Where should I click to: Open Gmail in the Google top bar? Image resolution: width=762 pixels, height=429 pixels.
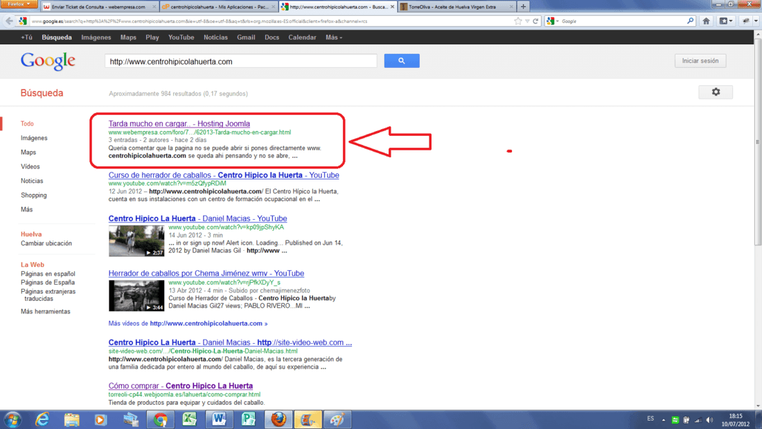point(246,37)
